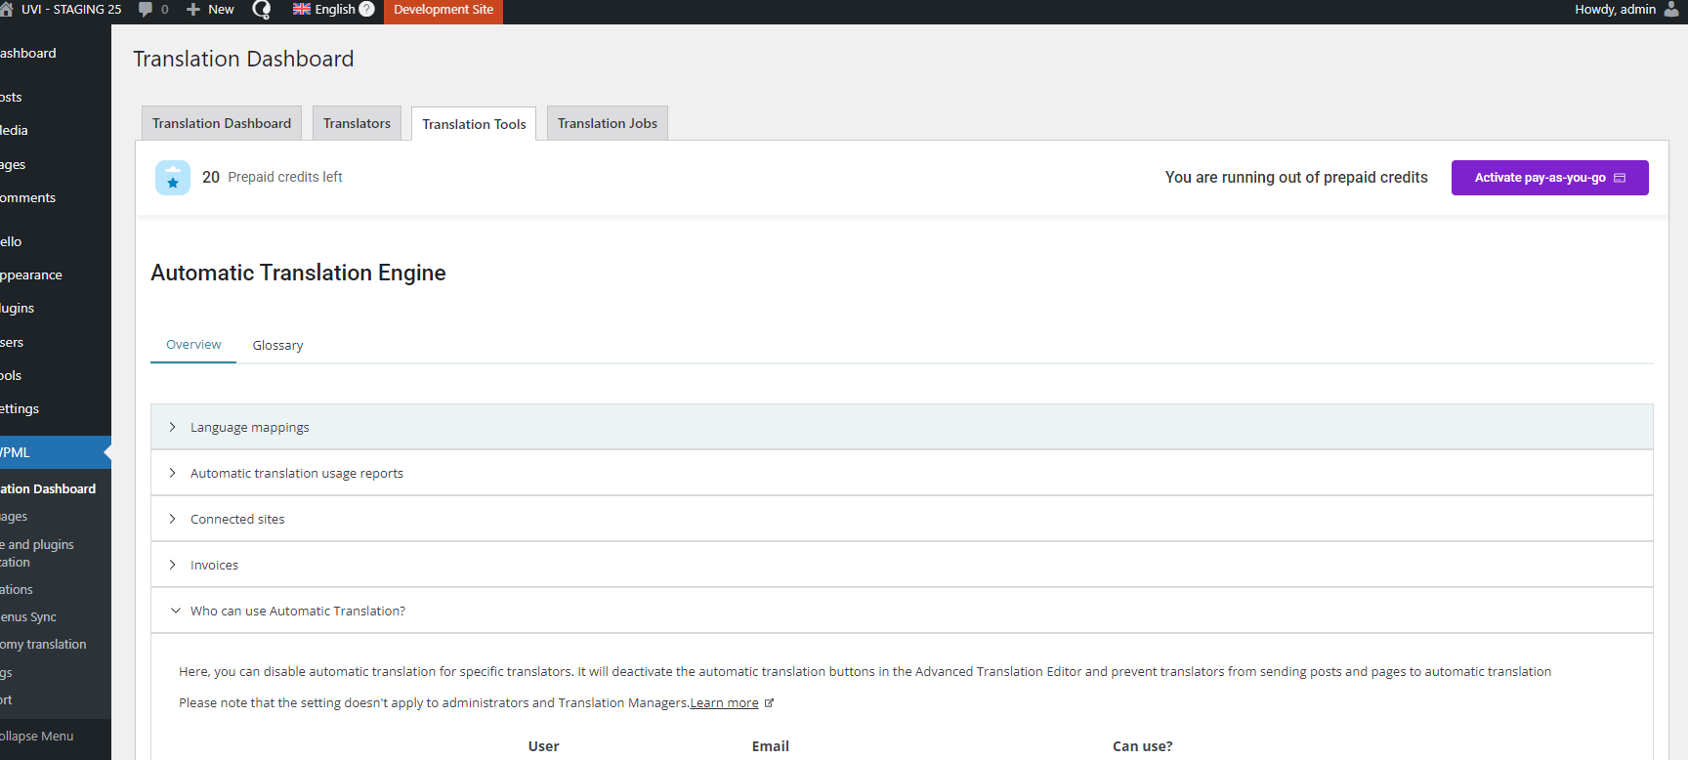The image size is (1688, 760).
Task: Open WPML Translation Dashboard submenu item
Action: pos(56,488)
